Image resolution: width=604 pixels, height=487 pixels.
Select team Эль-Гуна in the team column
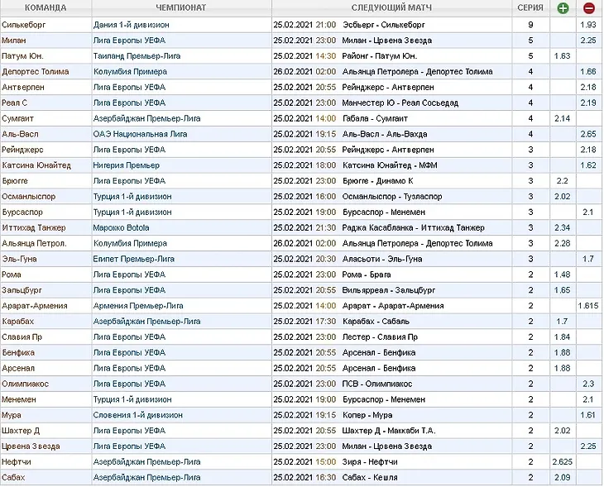[19, 259]
